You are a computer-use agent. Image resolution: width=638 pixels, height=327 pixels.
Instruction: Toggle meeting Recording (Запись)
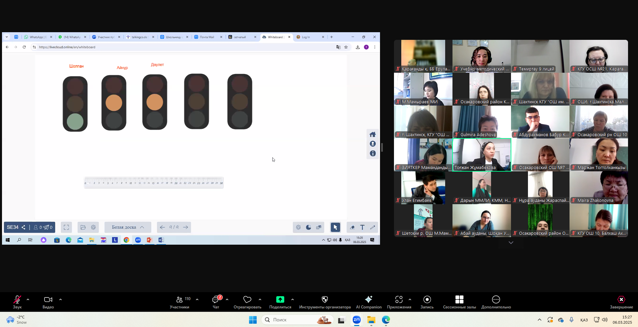(427, 299)
